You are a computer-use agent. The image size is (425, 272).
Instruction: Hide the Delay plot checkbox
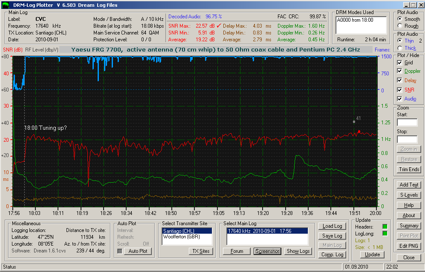coord(399,80)
